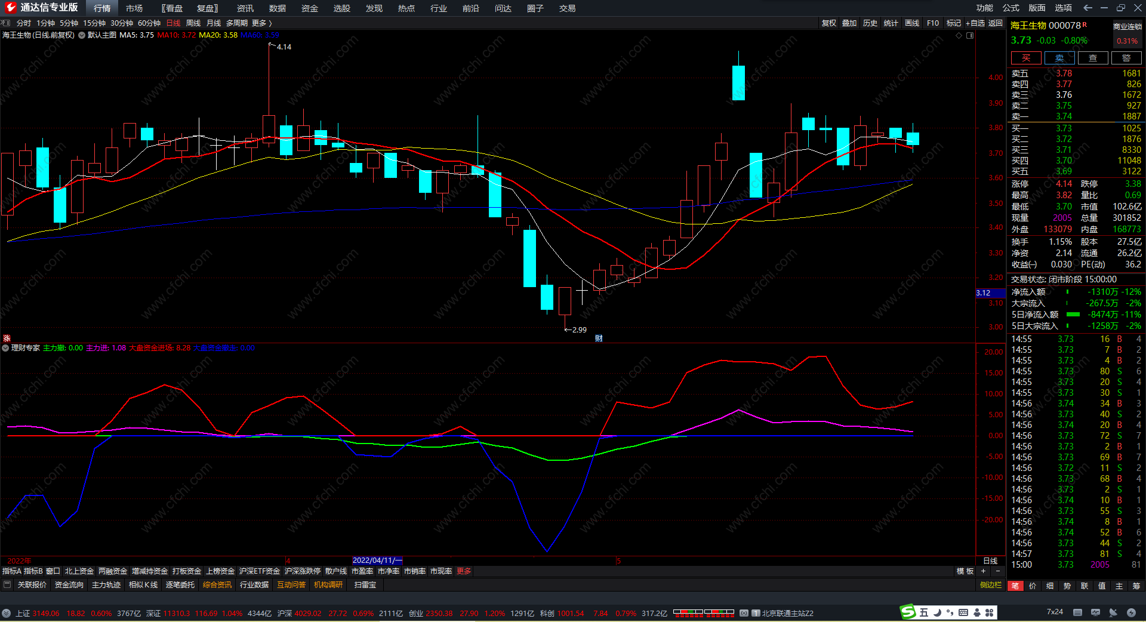Switch to 周线 weekly period

click(193, 23)
